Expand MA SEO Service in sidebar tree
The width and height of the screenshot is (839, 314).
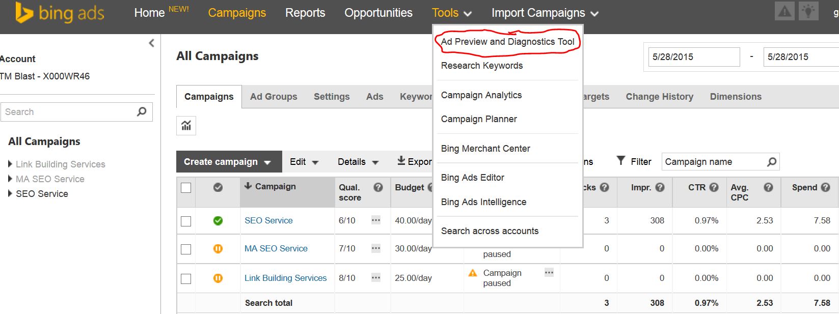click(x=10, y=179)
